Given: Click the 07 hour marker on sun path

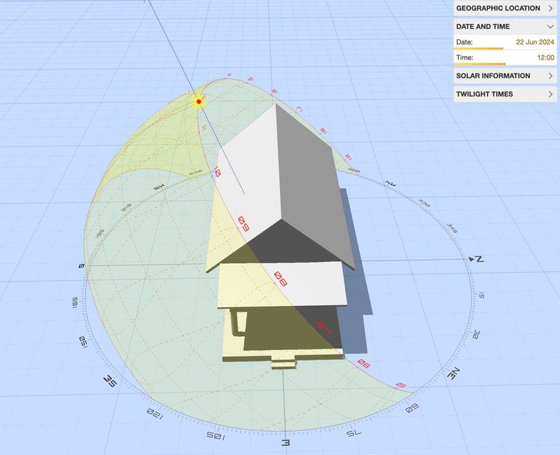Looking at the screenshot, I should pos(324,327).
